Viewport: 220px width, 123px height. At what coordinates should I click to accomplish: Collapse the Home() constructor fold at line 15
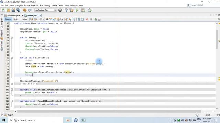[12, 38]
